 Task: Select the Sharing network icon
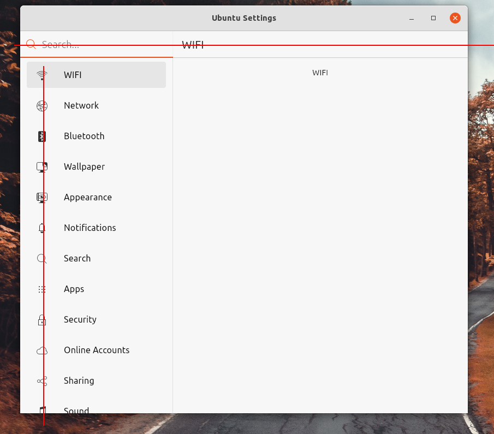point(42,381)
